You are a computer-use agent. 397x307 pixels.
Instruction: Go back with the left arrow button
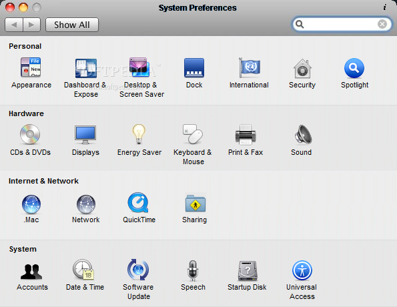[x=14, y=25]
